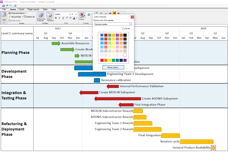Pick the white swatch in palette

pos(125,55)
